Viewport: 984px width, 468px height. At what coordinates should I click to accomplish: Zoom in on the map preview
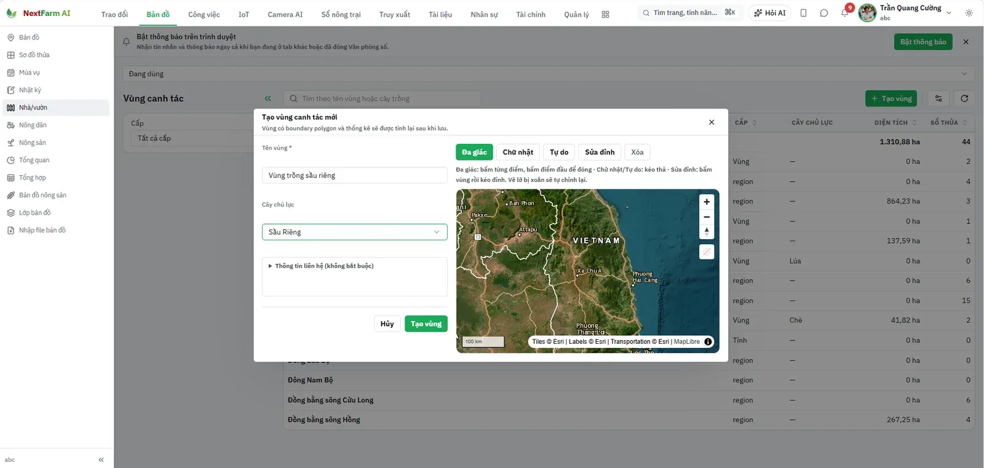pyautogui.click(x=707, y=202)
